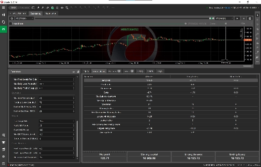Open the Copy section in left sidebar
The width and height of the screenshot is (261, 167).
coord(3,22)
